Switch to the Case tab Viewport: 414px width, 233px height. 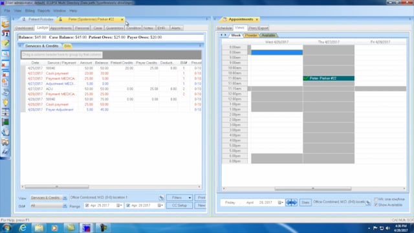pos(98,28)
